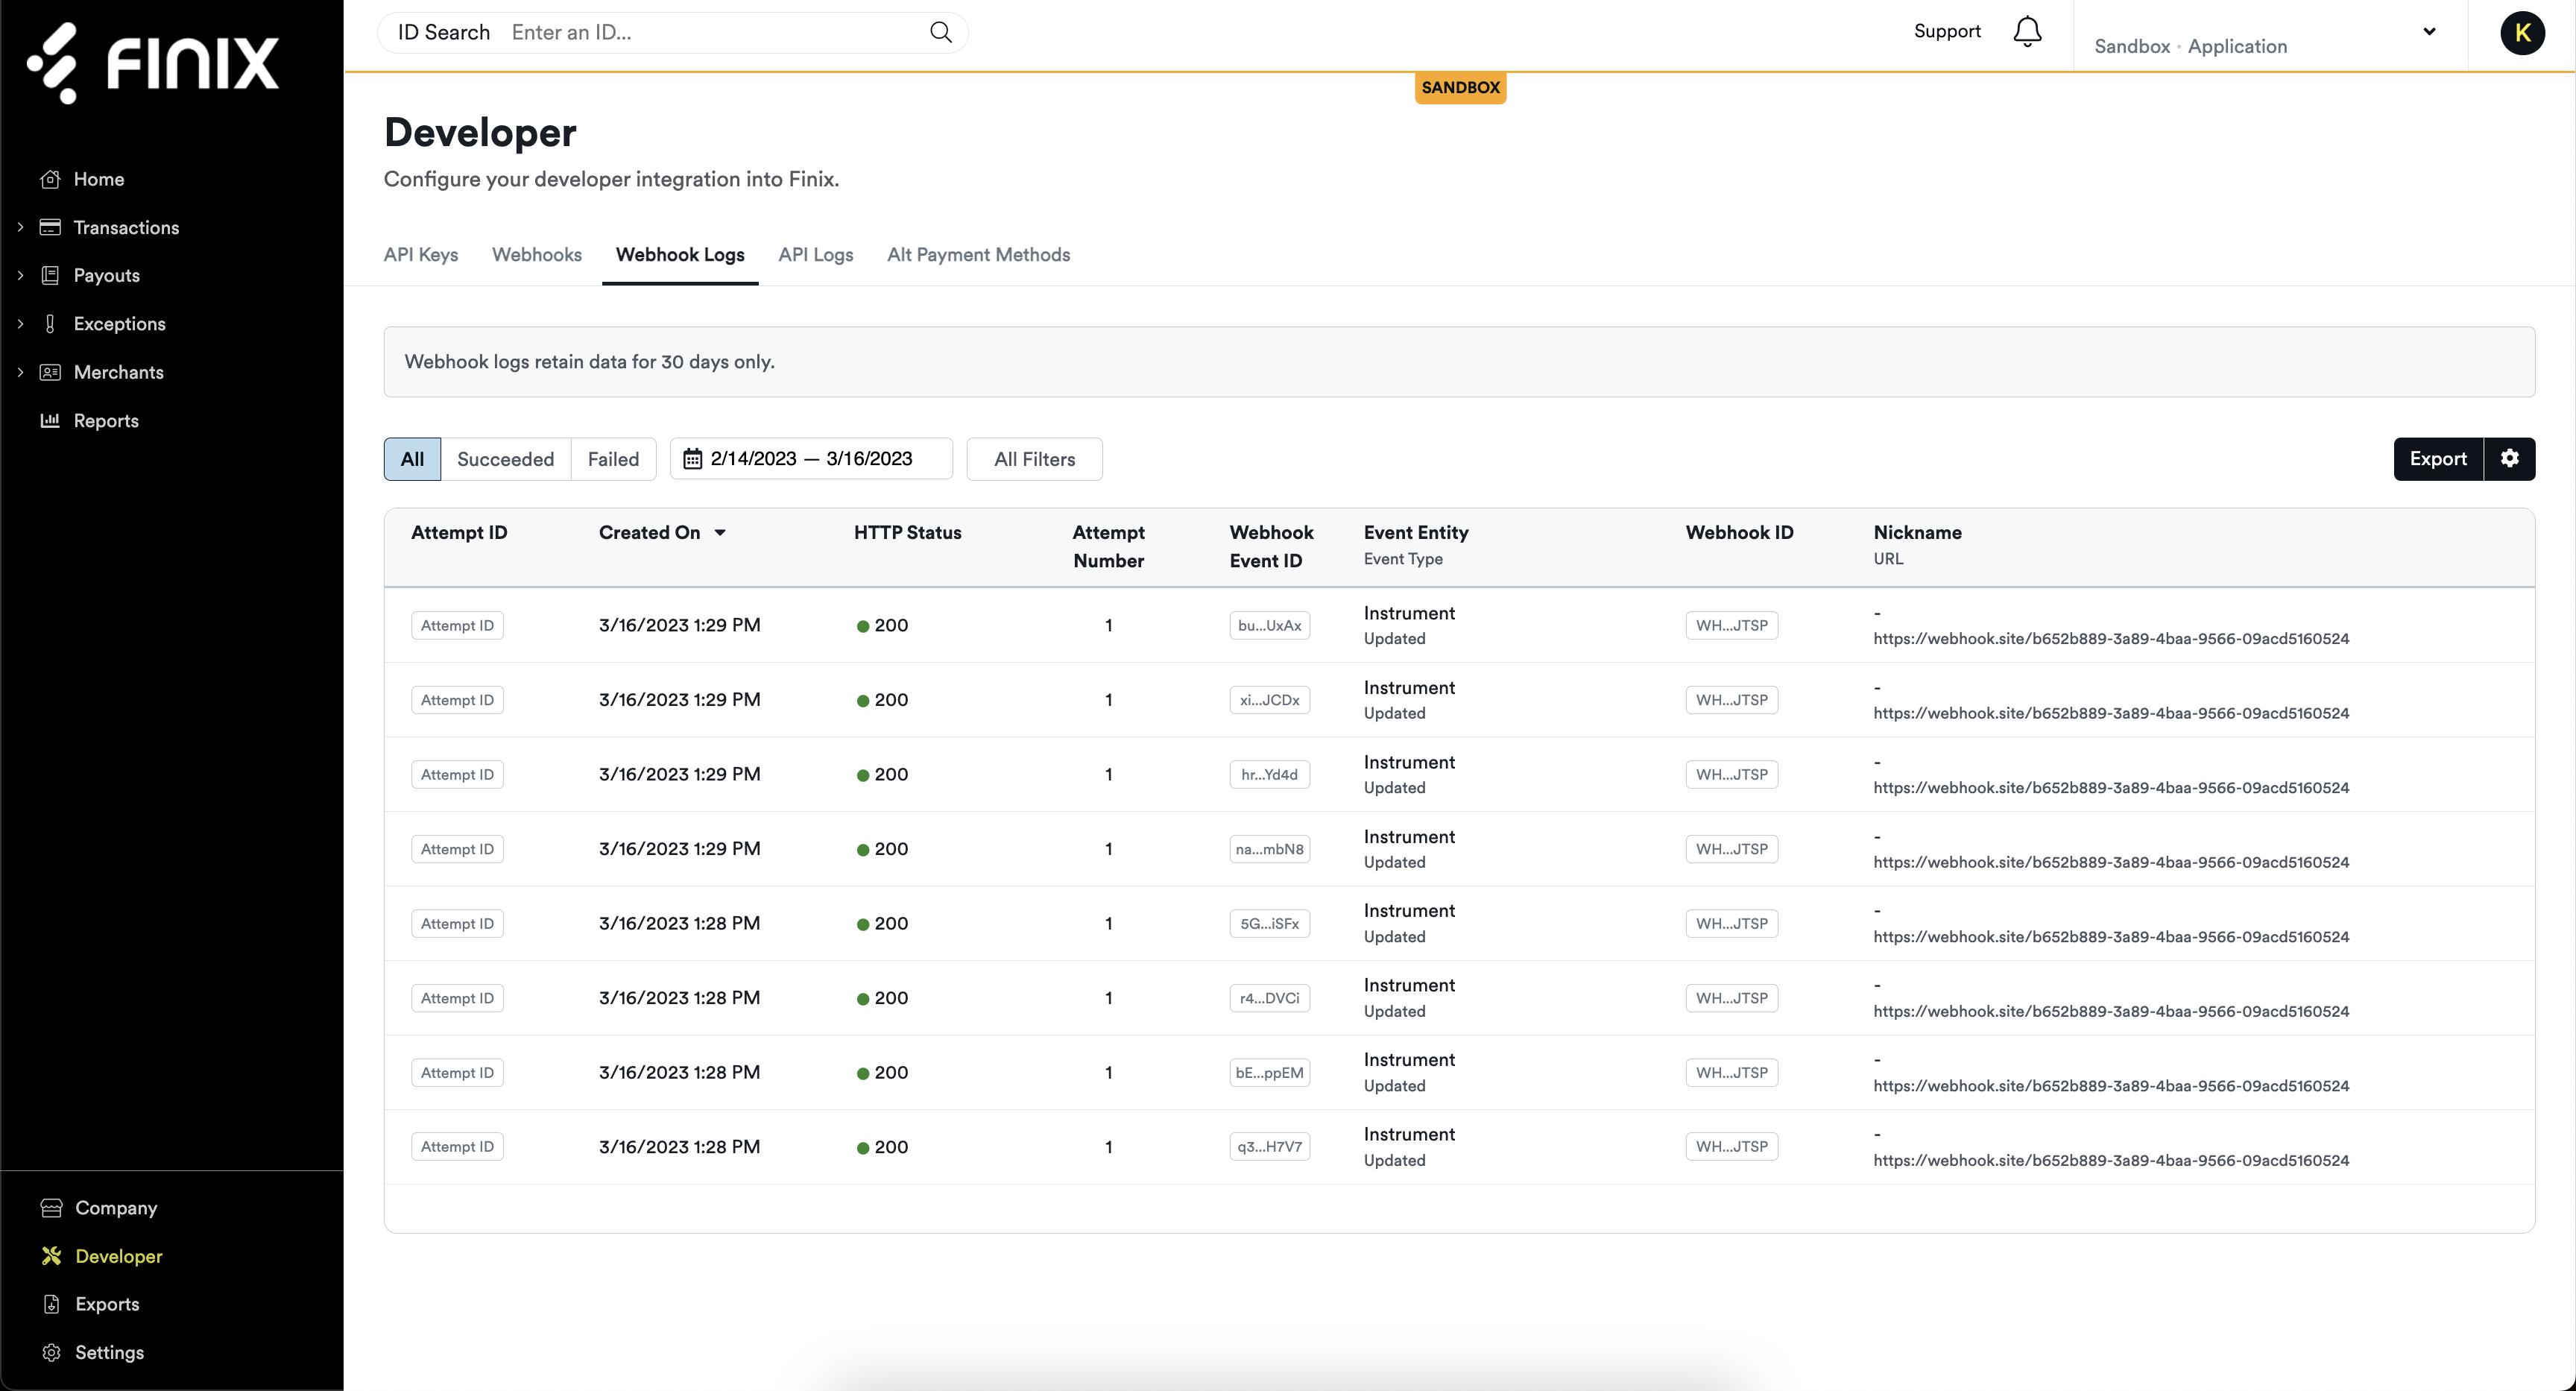This screenshot has width=2576, height=1391.
Task: Expand the Merchants menu chevron
Action: 20,372
